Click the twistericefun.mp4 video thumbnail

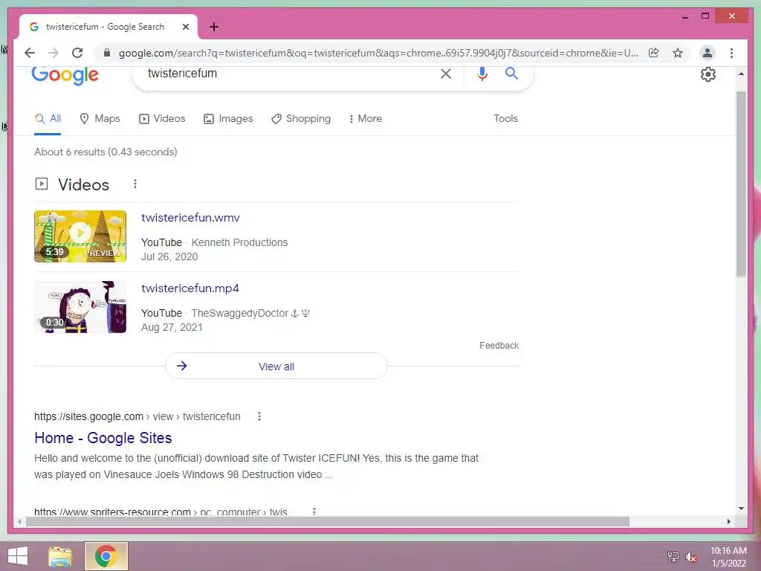pos(80,307)
